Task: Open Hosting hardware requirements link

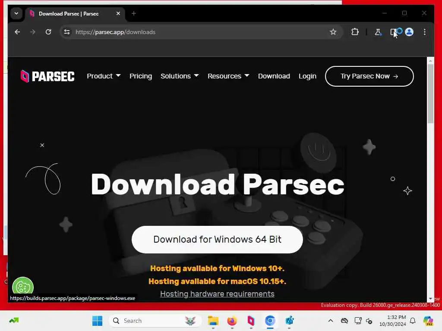Action: [217, 294]
